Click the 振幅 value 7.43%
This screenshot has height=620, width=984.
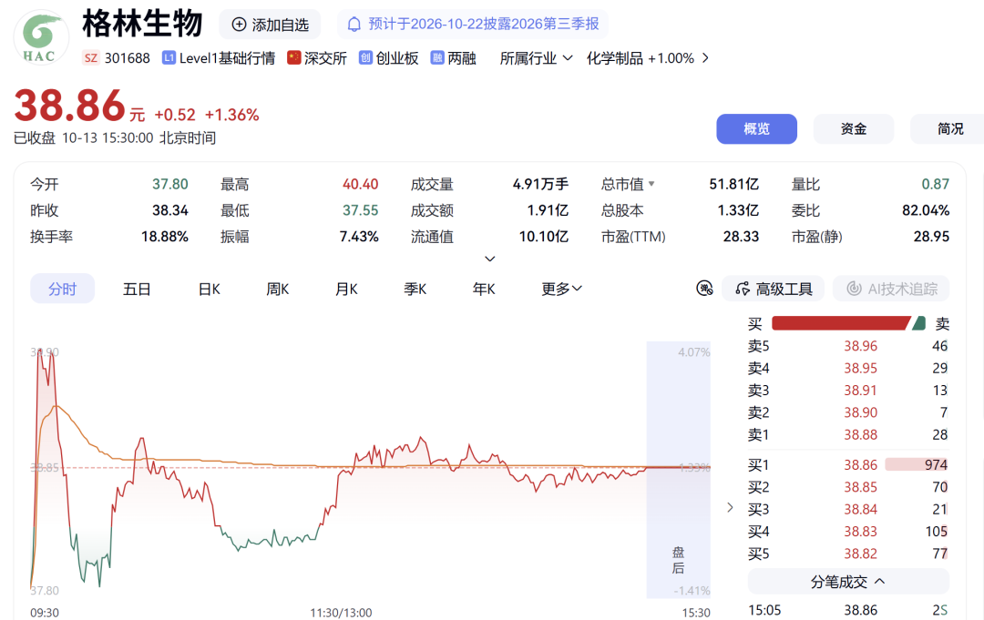coord(359,237)
